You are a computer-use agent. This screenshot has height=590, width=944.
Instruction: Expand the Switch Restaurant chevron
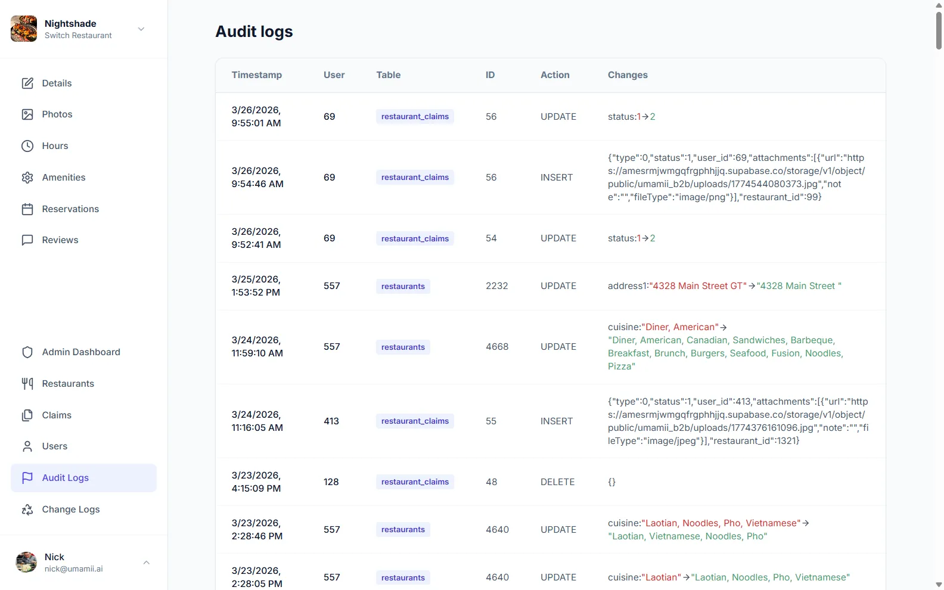(x=141, y=29)
